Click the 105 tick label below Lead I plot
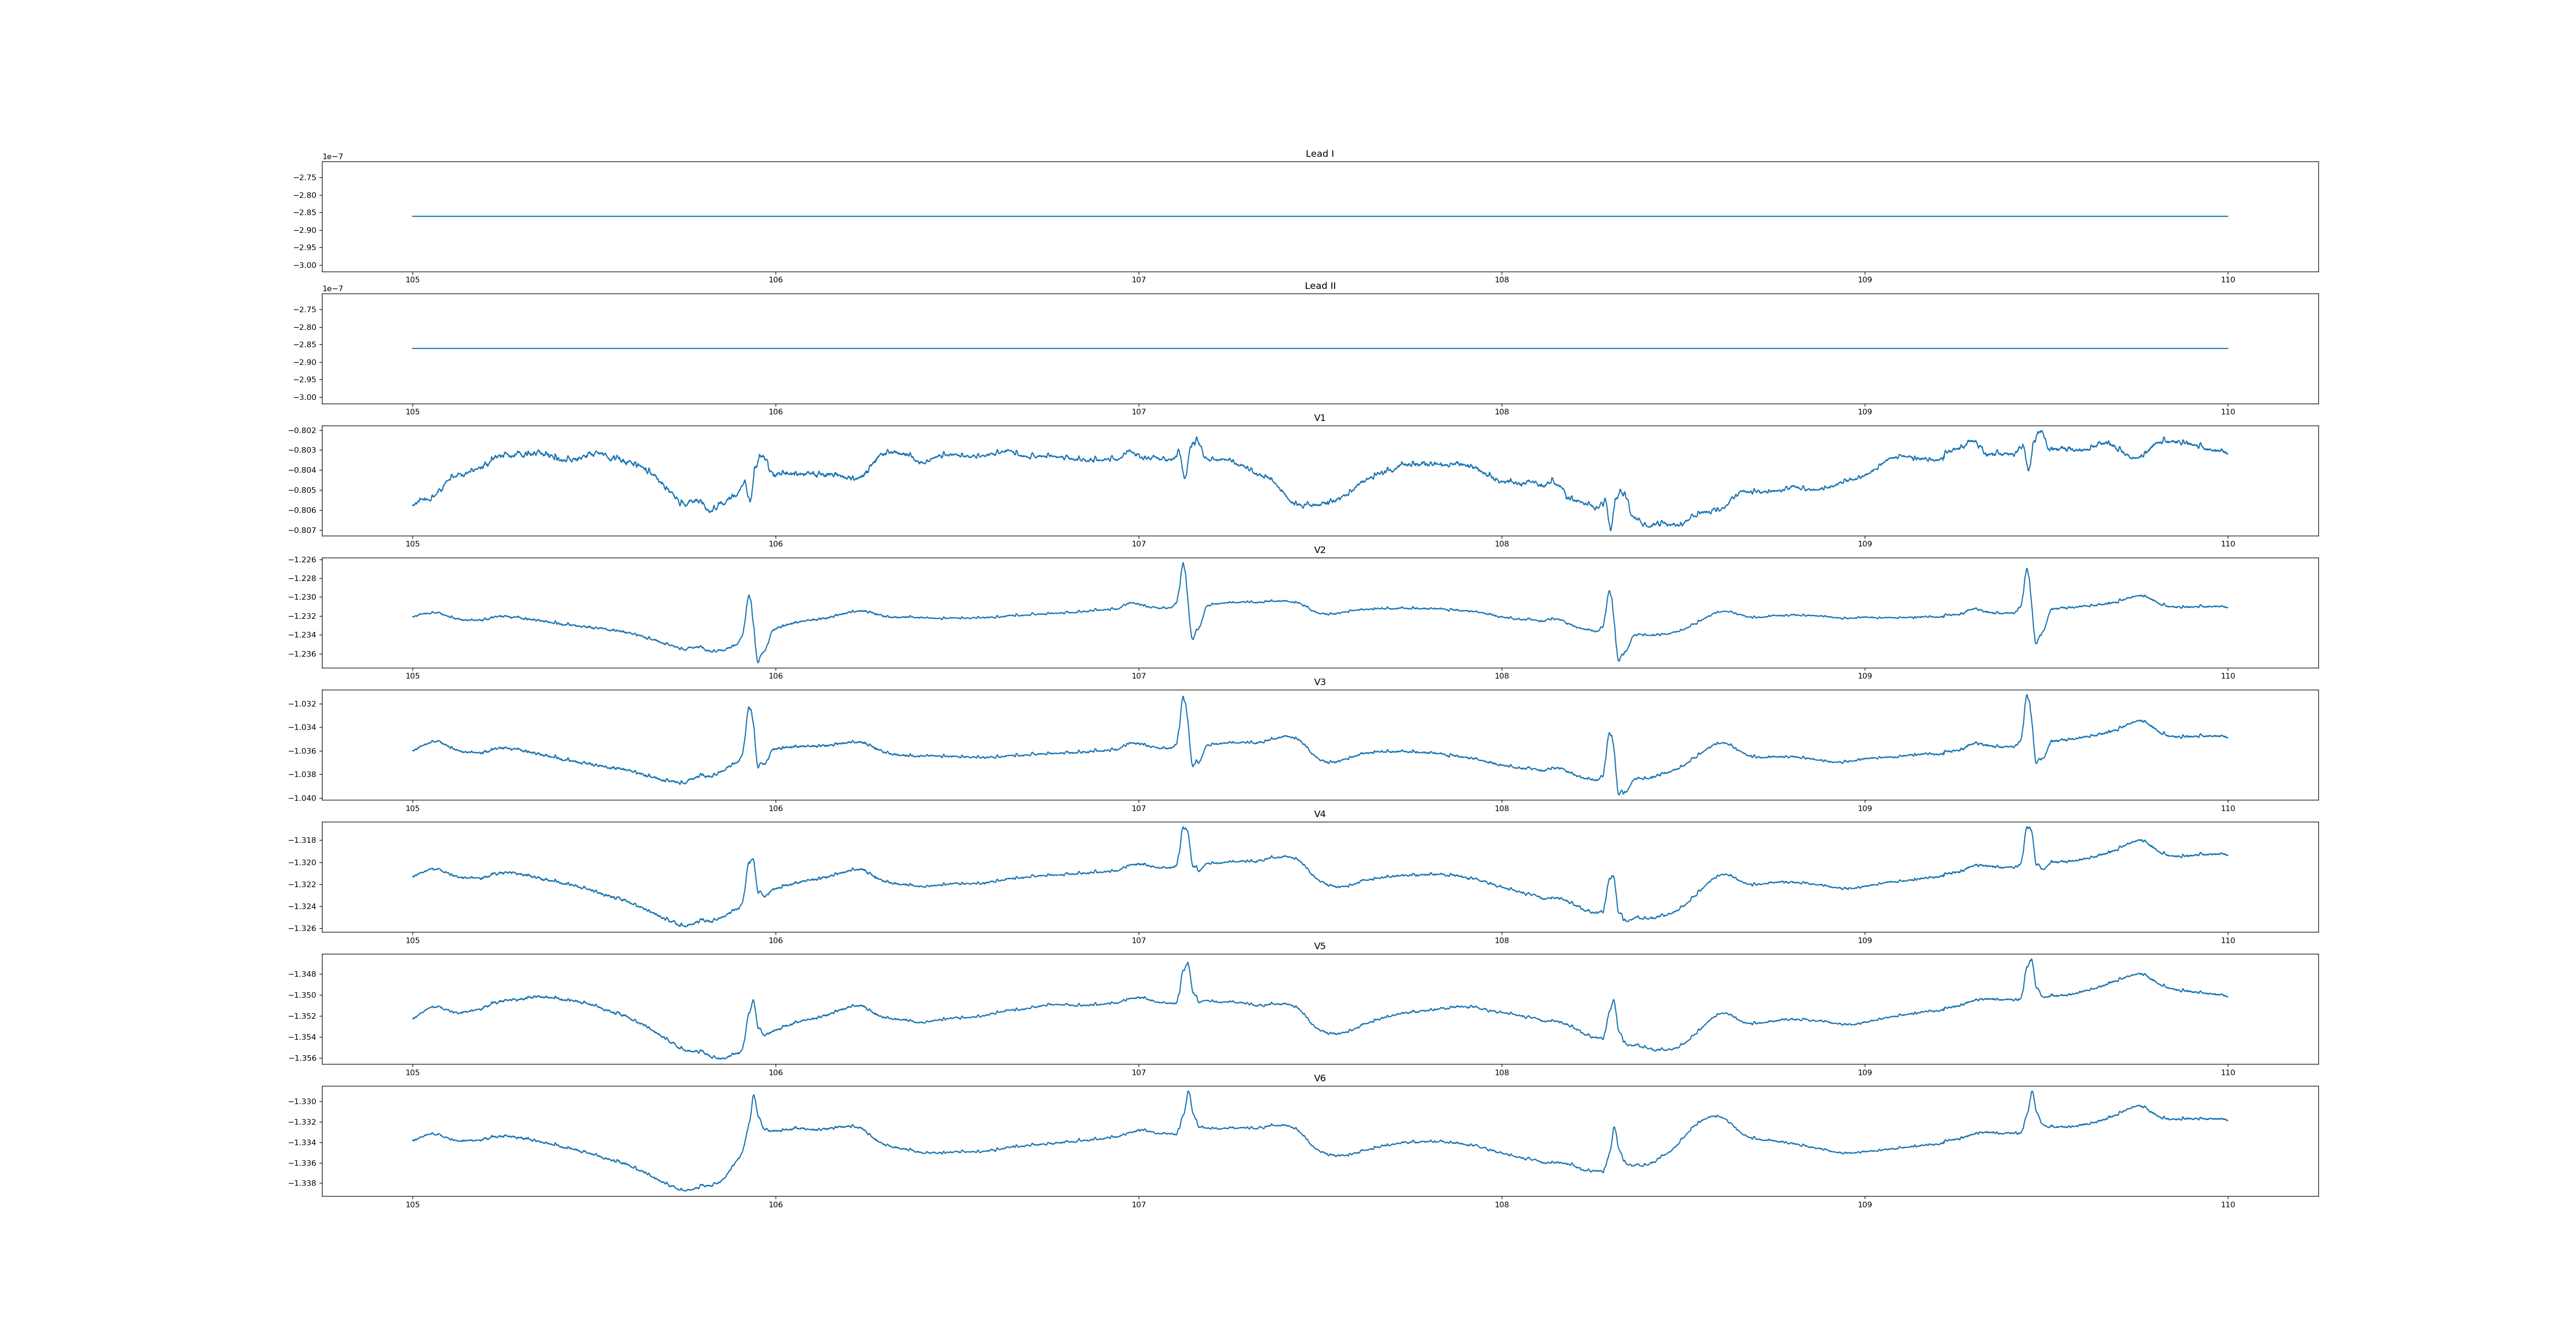The width and height of the screenshot is (2576, 1344). (x=412, y=280)
